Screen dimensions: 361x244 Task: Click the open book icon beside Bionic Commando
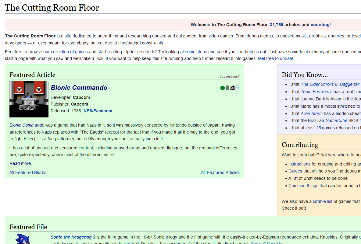pyautogui.click(x=232, y=88)
